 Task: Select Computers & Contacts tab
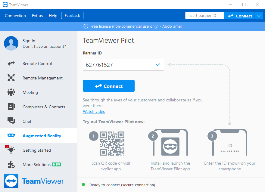[39, 107]
